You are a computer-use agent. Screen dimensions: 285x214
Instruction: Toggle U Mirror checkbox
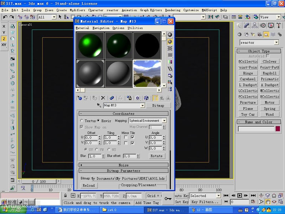tap(126, 137)
